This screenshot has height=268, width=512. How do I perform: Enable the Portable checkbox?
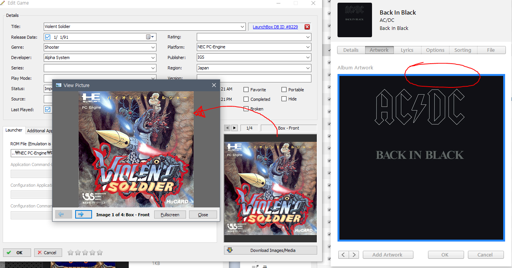point(284,89)
